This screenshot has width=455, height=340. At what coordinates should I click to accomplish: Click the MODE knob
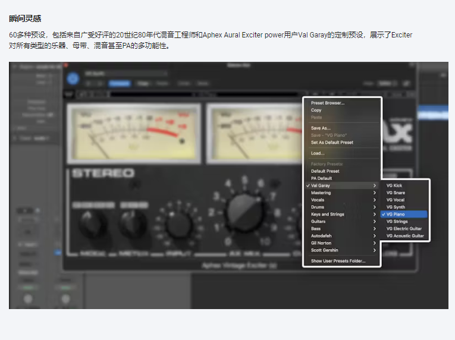92,225
